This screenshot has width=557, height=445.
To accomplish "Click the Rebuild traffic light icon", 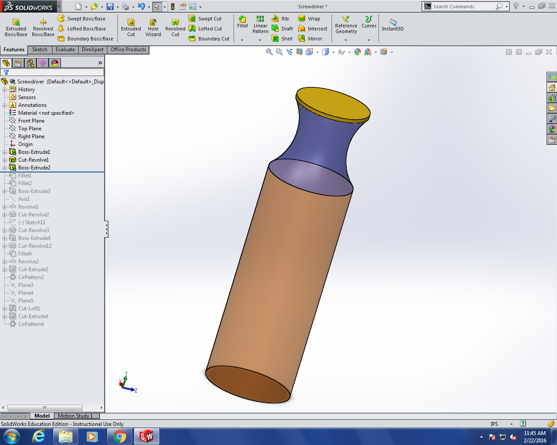I will coord(173,7).
